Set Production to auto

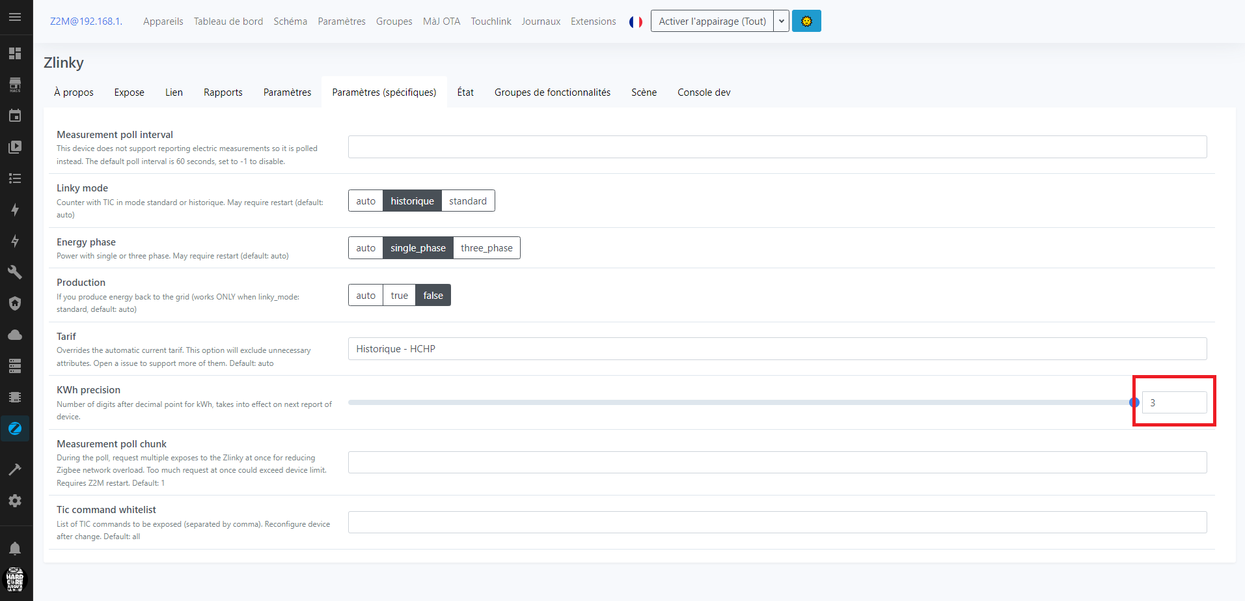[366, 296]
